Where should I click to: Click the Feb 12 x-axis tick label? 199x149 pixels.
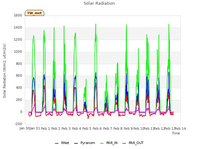159,129
